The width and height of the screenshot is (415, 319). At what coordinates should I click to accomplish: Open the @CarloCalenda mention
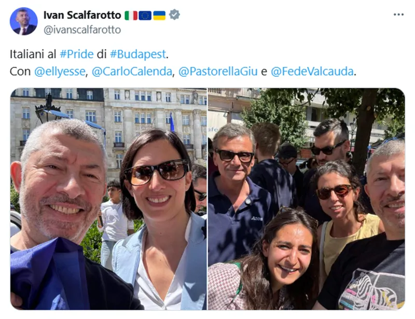click(132, 71)
